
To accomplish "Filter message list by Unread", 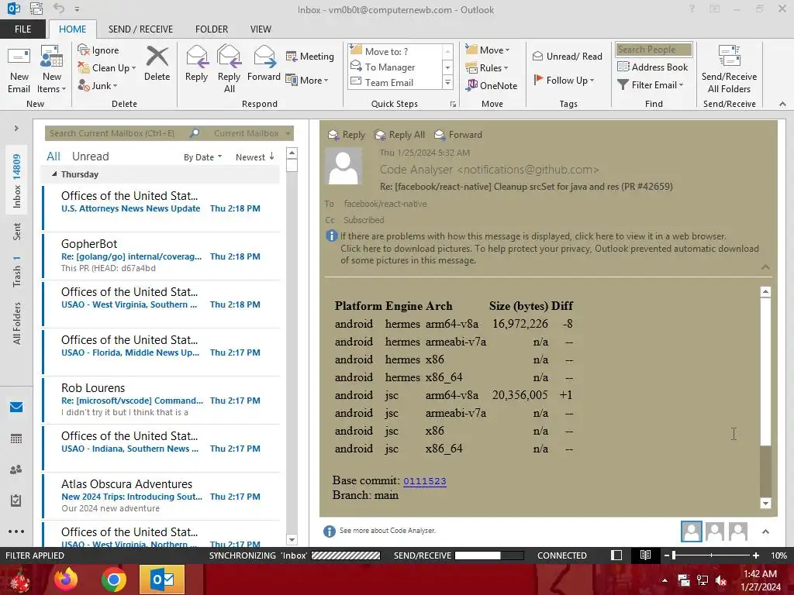I will [90, 156].
